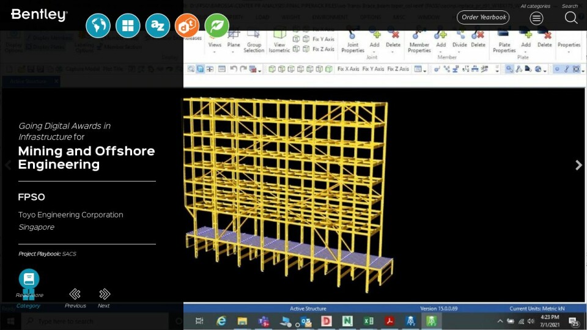Open the four-square grid categories icon
The height and width of the screenshot is (330, 587).
128,26
